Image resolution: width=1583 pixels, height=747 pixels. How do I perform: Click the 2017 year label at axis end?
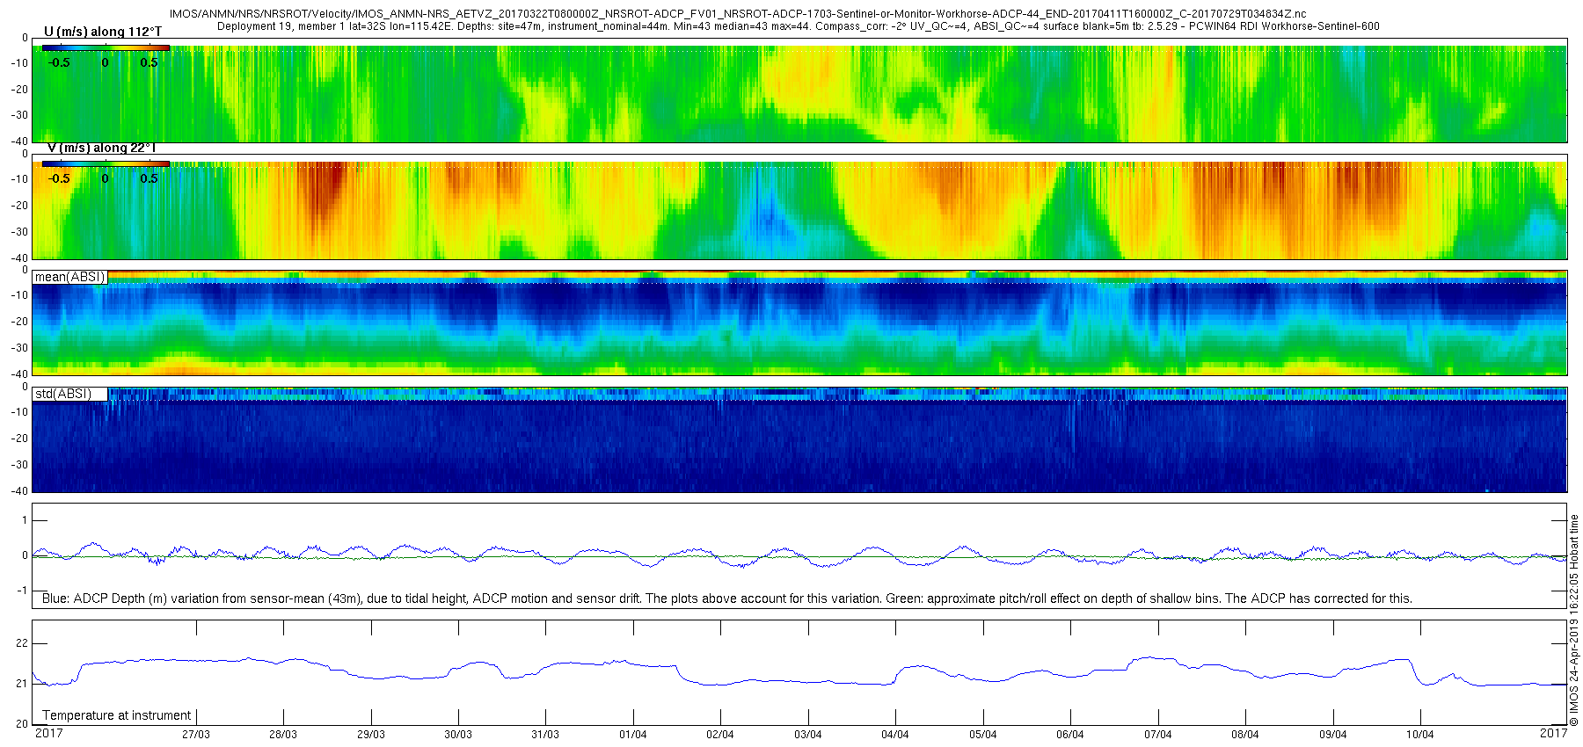tap(1554, 733)
